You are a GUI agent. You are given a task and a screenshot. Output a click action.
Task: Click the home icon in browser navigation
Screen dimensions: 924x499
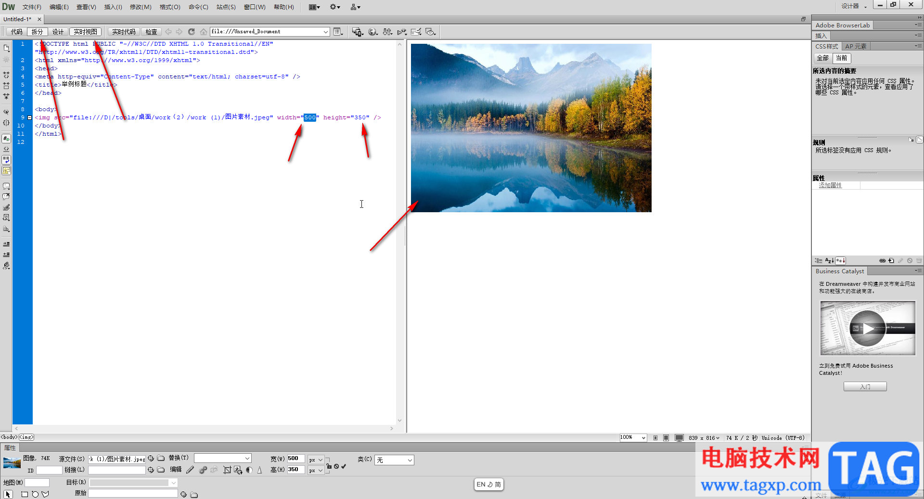(204, 32)
